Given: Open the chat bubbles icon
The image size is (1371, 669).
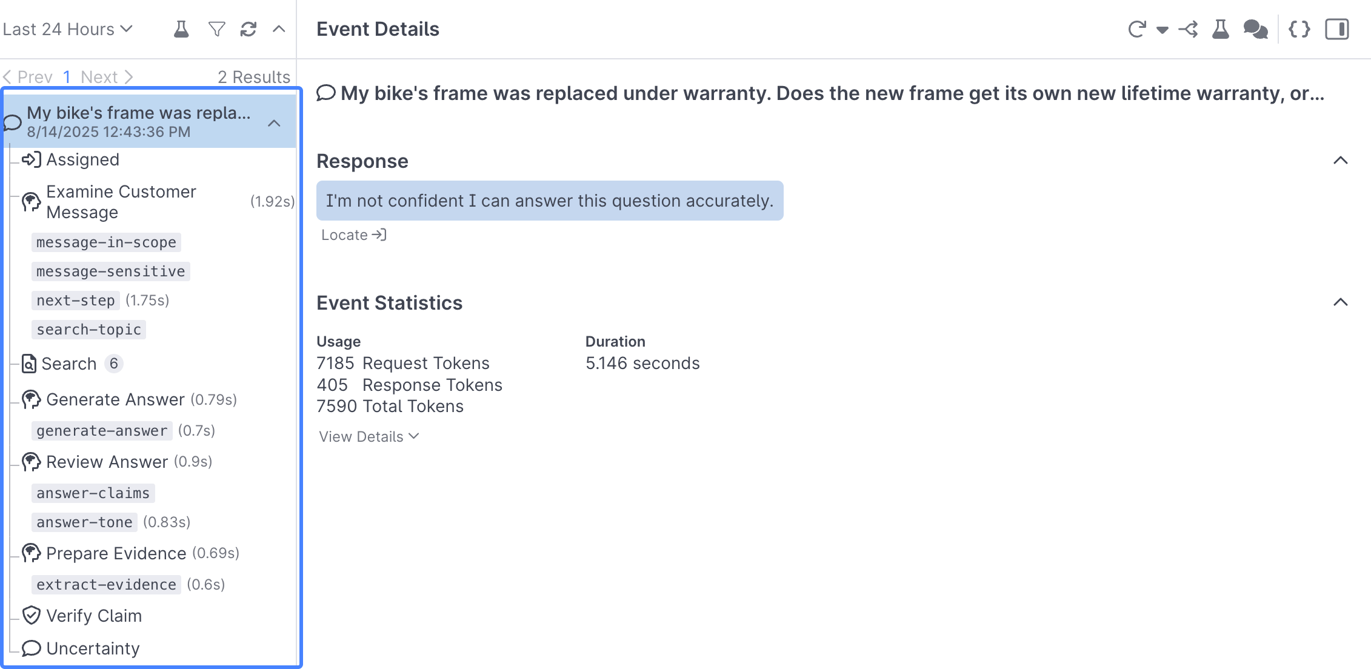Looking at the screenshot, I should [1255, 29].
